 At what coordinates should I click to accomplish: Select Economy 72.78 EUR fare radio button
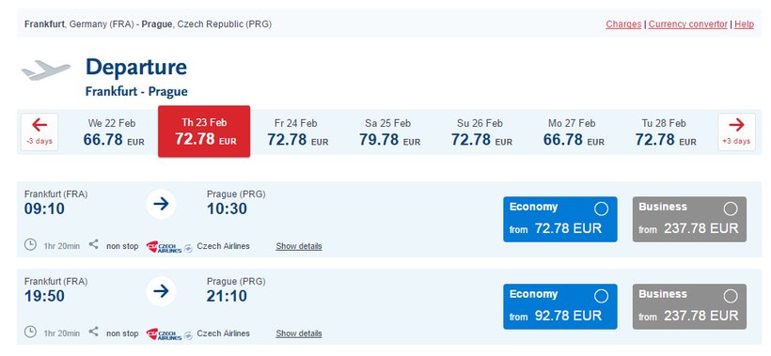pos(601,209)
